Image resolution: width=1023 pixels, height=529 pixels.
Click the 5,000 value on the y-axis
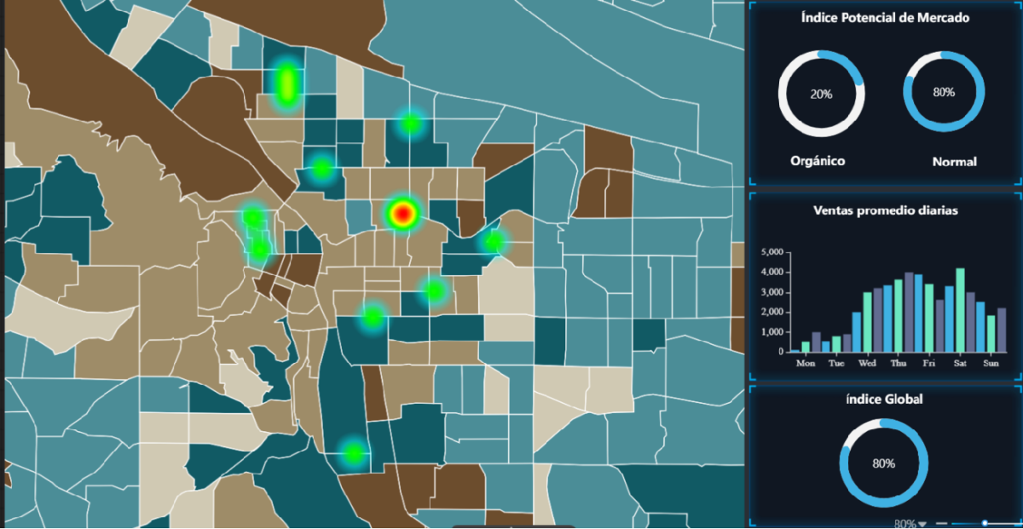tap(770, 252)
